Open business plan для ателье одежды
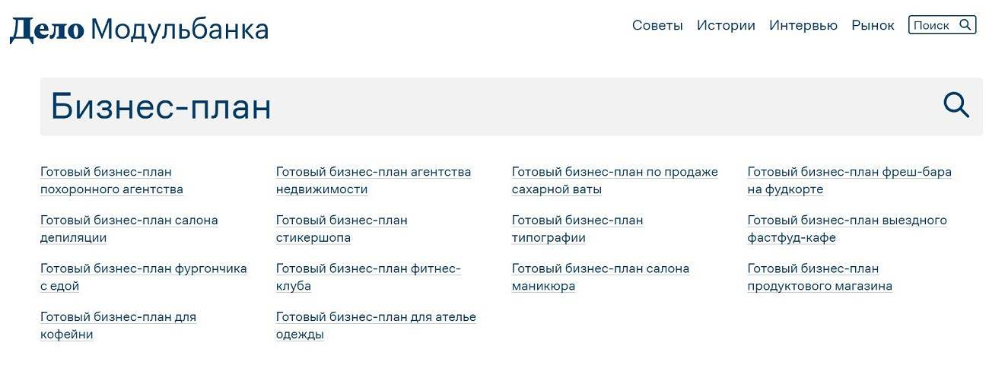Image resolution: width=989 pixels, height=365 pixels. coord(375,325)
